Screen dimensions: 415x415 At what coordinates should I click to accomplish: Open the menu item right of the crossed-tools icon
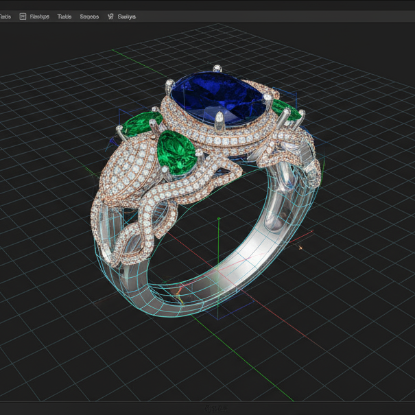126,16
